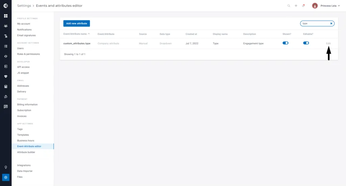Open the conversations chat icon in sidebar
The height and width of the screenshot is (186, 346).
6,107
